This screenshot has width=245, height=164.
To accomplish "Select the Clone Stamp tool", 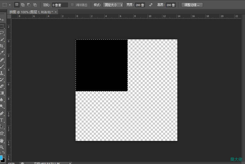I will tap(2, 73).
